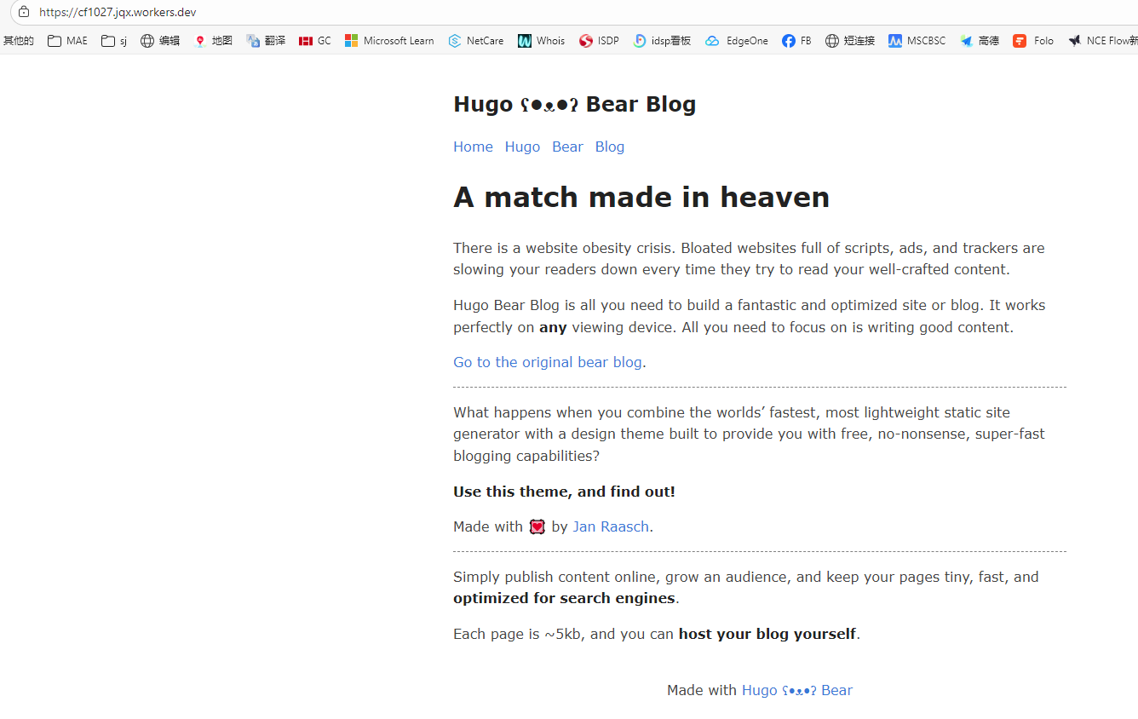Open the FB Facebook bookmark
This screenshot has width=1138, height=719.
[796, 41]
